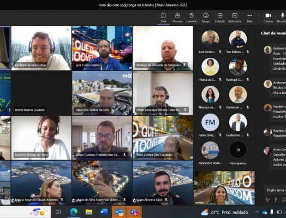Select Marcia Reginato Stuani Ximenes tile
286x218 pixels.
click(x=41, y=183)
